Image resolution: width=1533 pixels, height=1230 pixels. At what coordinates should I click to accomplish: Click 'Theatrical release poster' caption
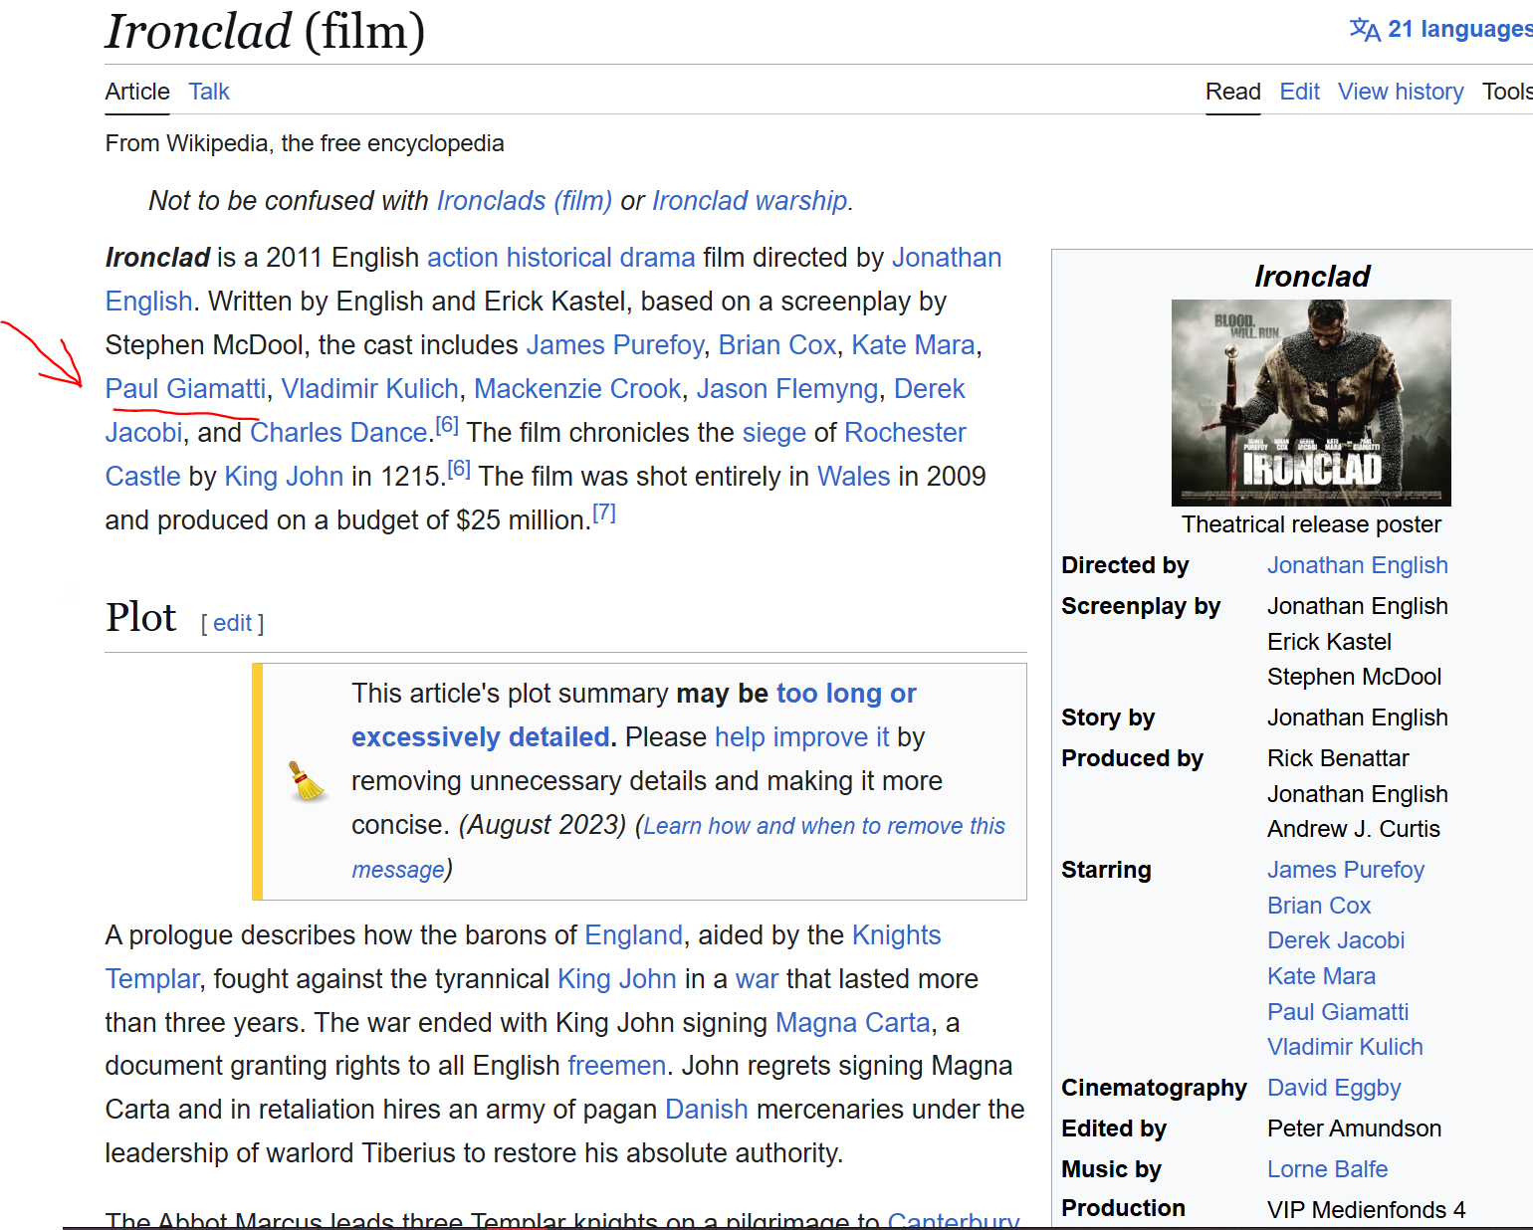[1311, 524]
